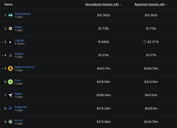Open the Hyperliquid link
177x128 pixels.
(23, 14)
